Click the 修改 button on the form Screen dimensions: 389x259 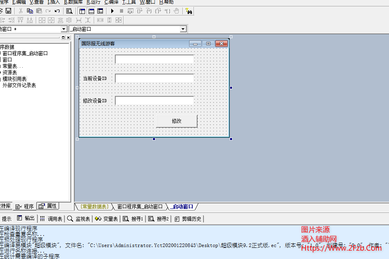coord(176,121)
